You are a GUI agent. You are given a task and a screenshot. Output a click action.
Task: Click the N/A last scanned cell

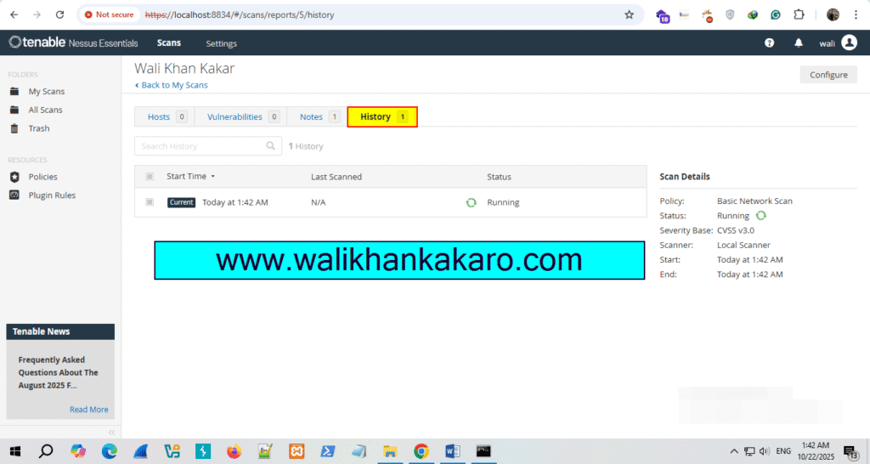[x=319, y=202]
